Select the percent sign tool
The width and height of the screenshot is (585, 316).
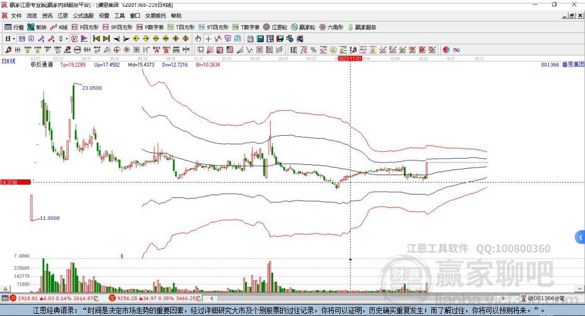coord(314,50)
